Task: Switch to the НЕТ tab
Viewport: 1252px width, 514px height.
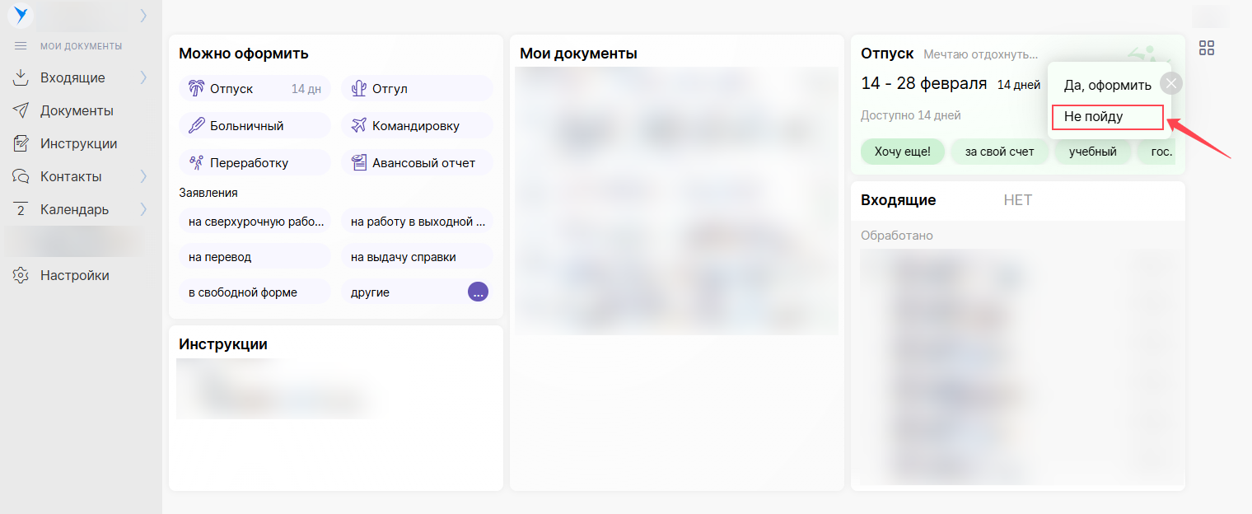Action: click(1017, 200)
